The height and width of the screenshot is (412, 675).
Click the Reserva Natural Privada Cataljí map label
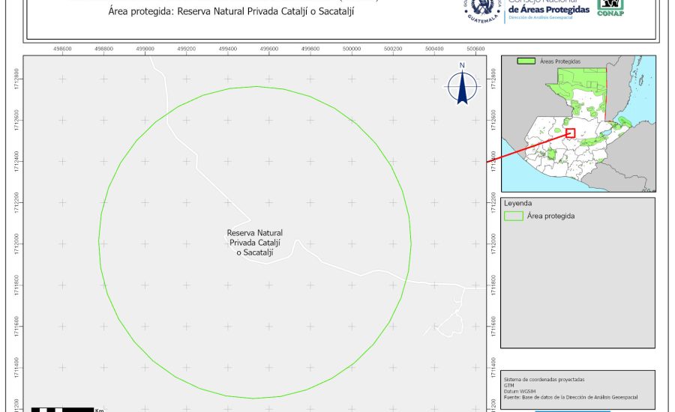[255, 243]
